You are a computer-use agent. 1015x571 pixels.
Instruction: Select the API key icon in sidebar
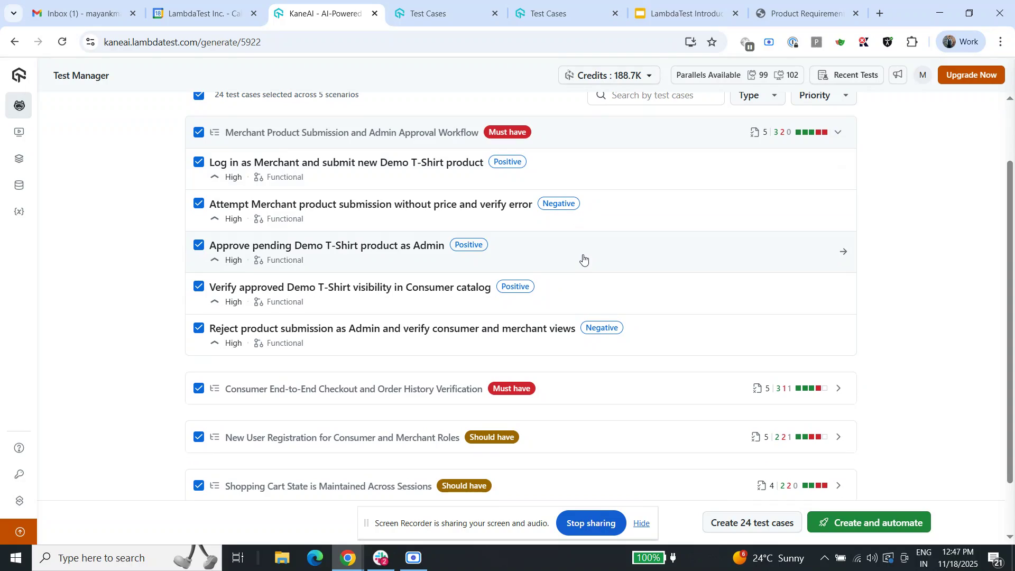pos(19,474)
